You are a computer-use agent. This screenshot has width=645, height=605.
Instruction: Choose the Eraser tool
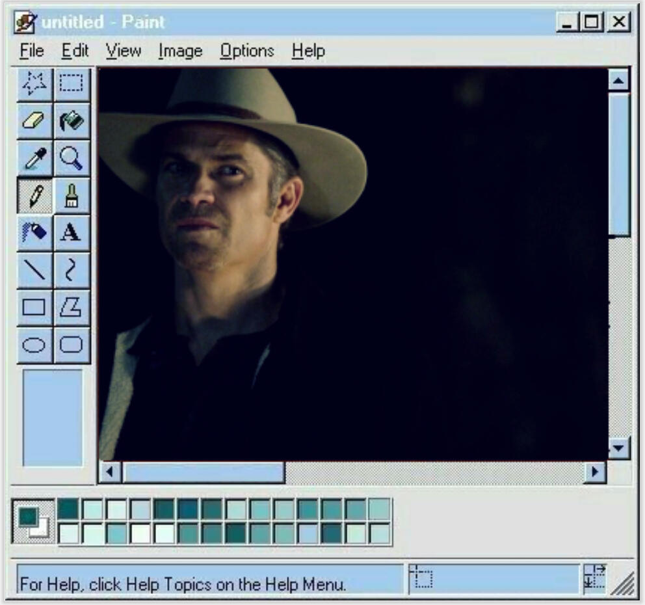click(34, 121)
